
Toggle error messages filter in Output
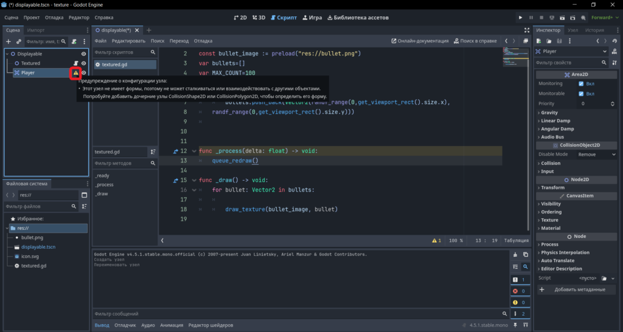520,291
